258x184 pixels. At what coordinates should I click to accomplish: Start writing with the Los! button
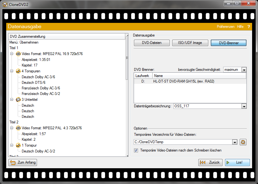coord(237,162)
